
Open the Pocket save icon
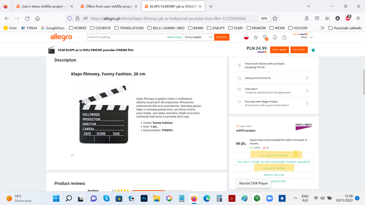(x=317, y=18)
